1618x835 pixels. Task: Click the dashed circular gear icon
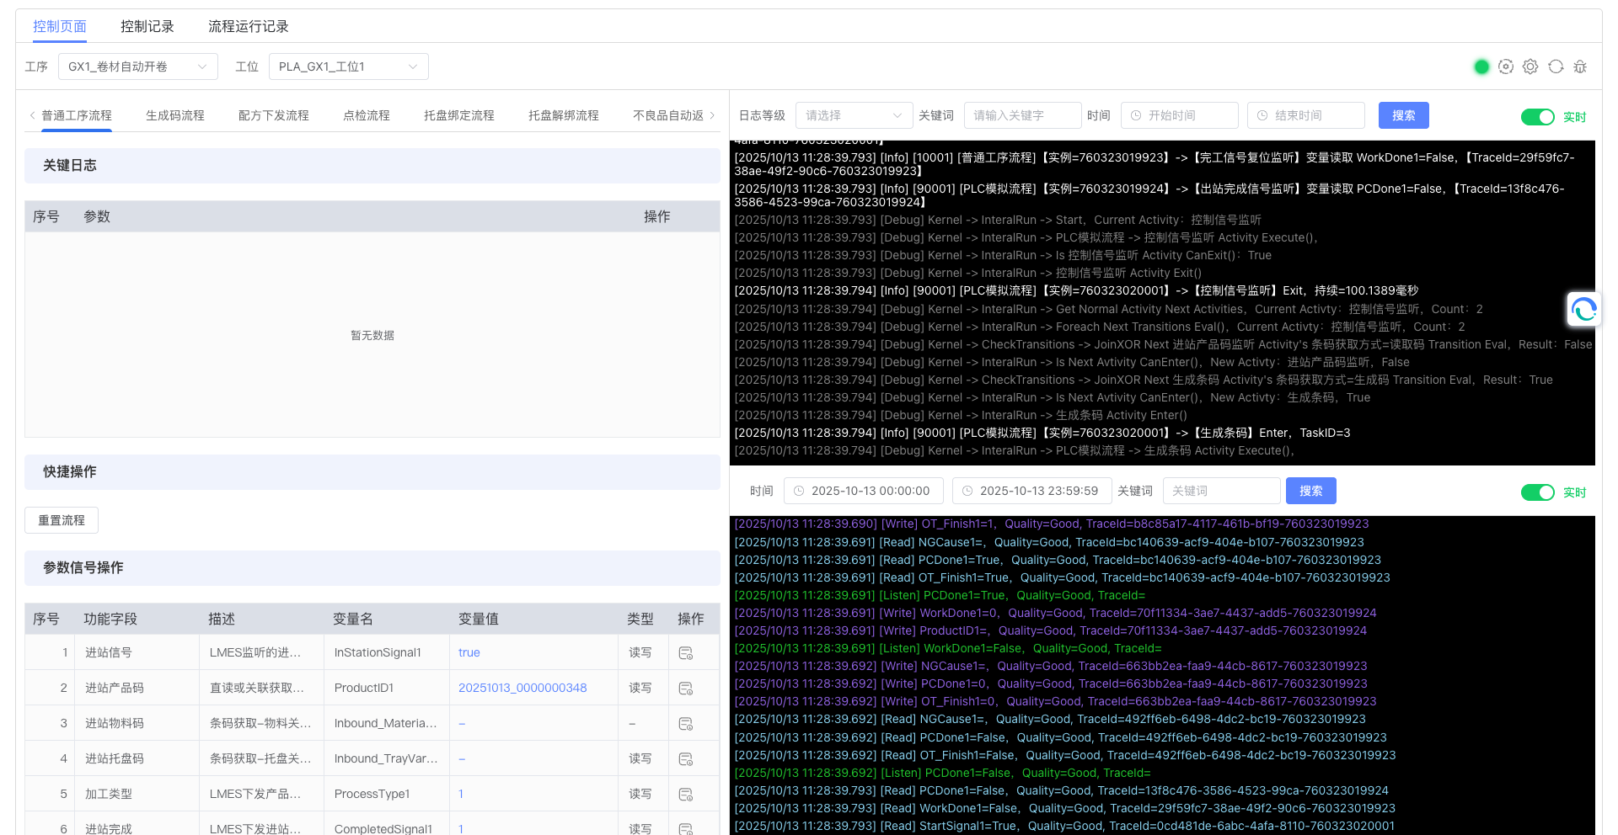[1506, 66]
